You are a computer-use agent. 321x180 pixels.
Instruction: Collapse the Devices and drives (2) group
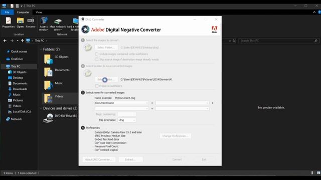click(41, 108)
